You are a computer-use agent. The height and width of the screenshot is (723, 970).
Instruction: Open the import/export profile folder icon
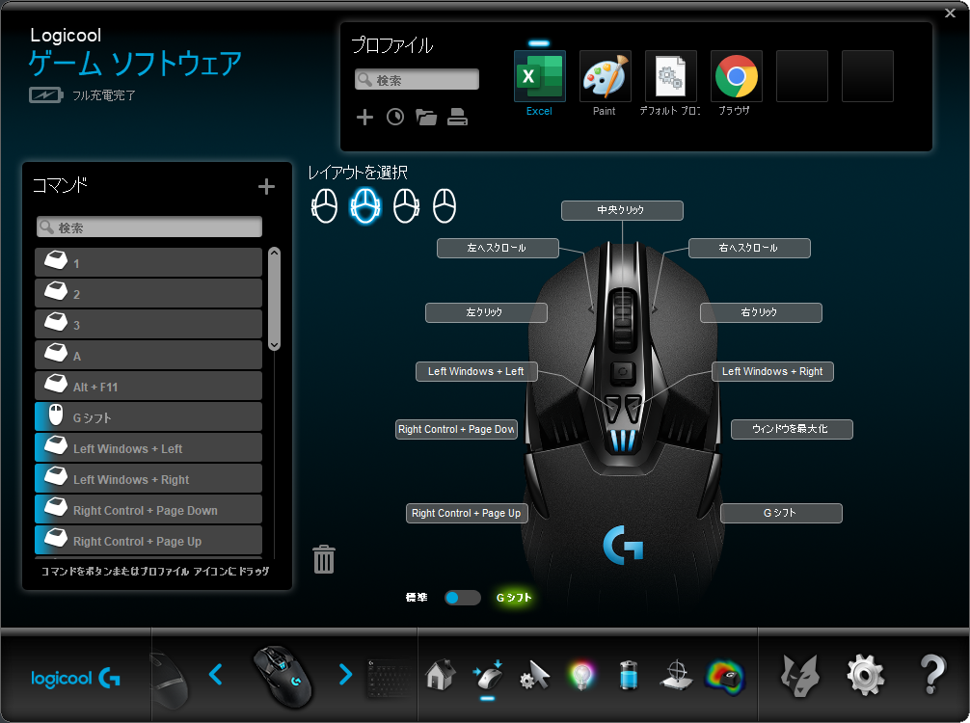tap(426, 117)
